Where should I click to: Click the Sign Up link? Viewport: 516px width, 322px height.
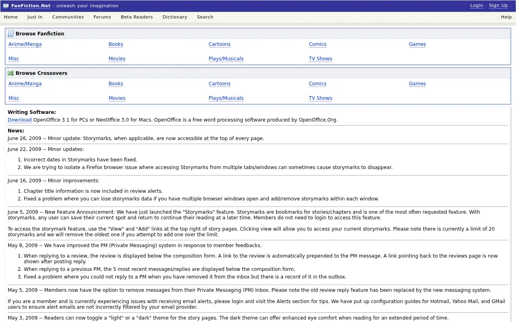pos(498,6)
